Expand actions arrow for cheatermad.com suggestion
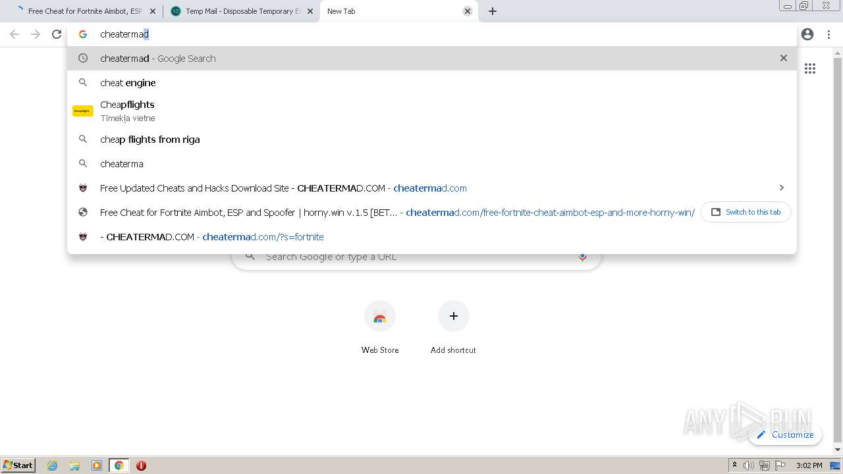This screenshot has width=843, height=474. 782,188
